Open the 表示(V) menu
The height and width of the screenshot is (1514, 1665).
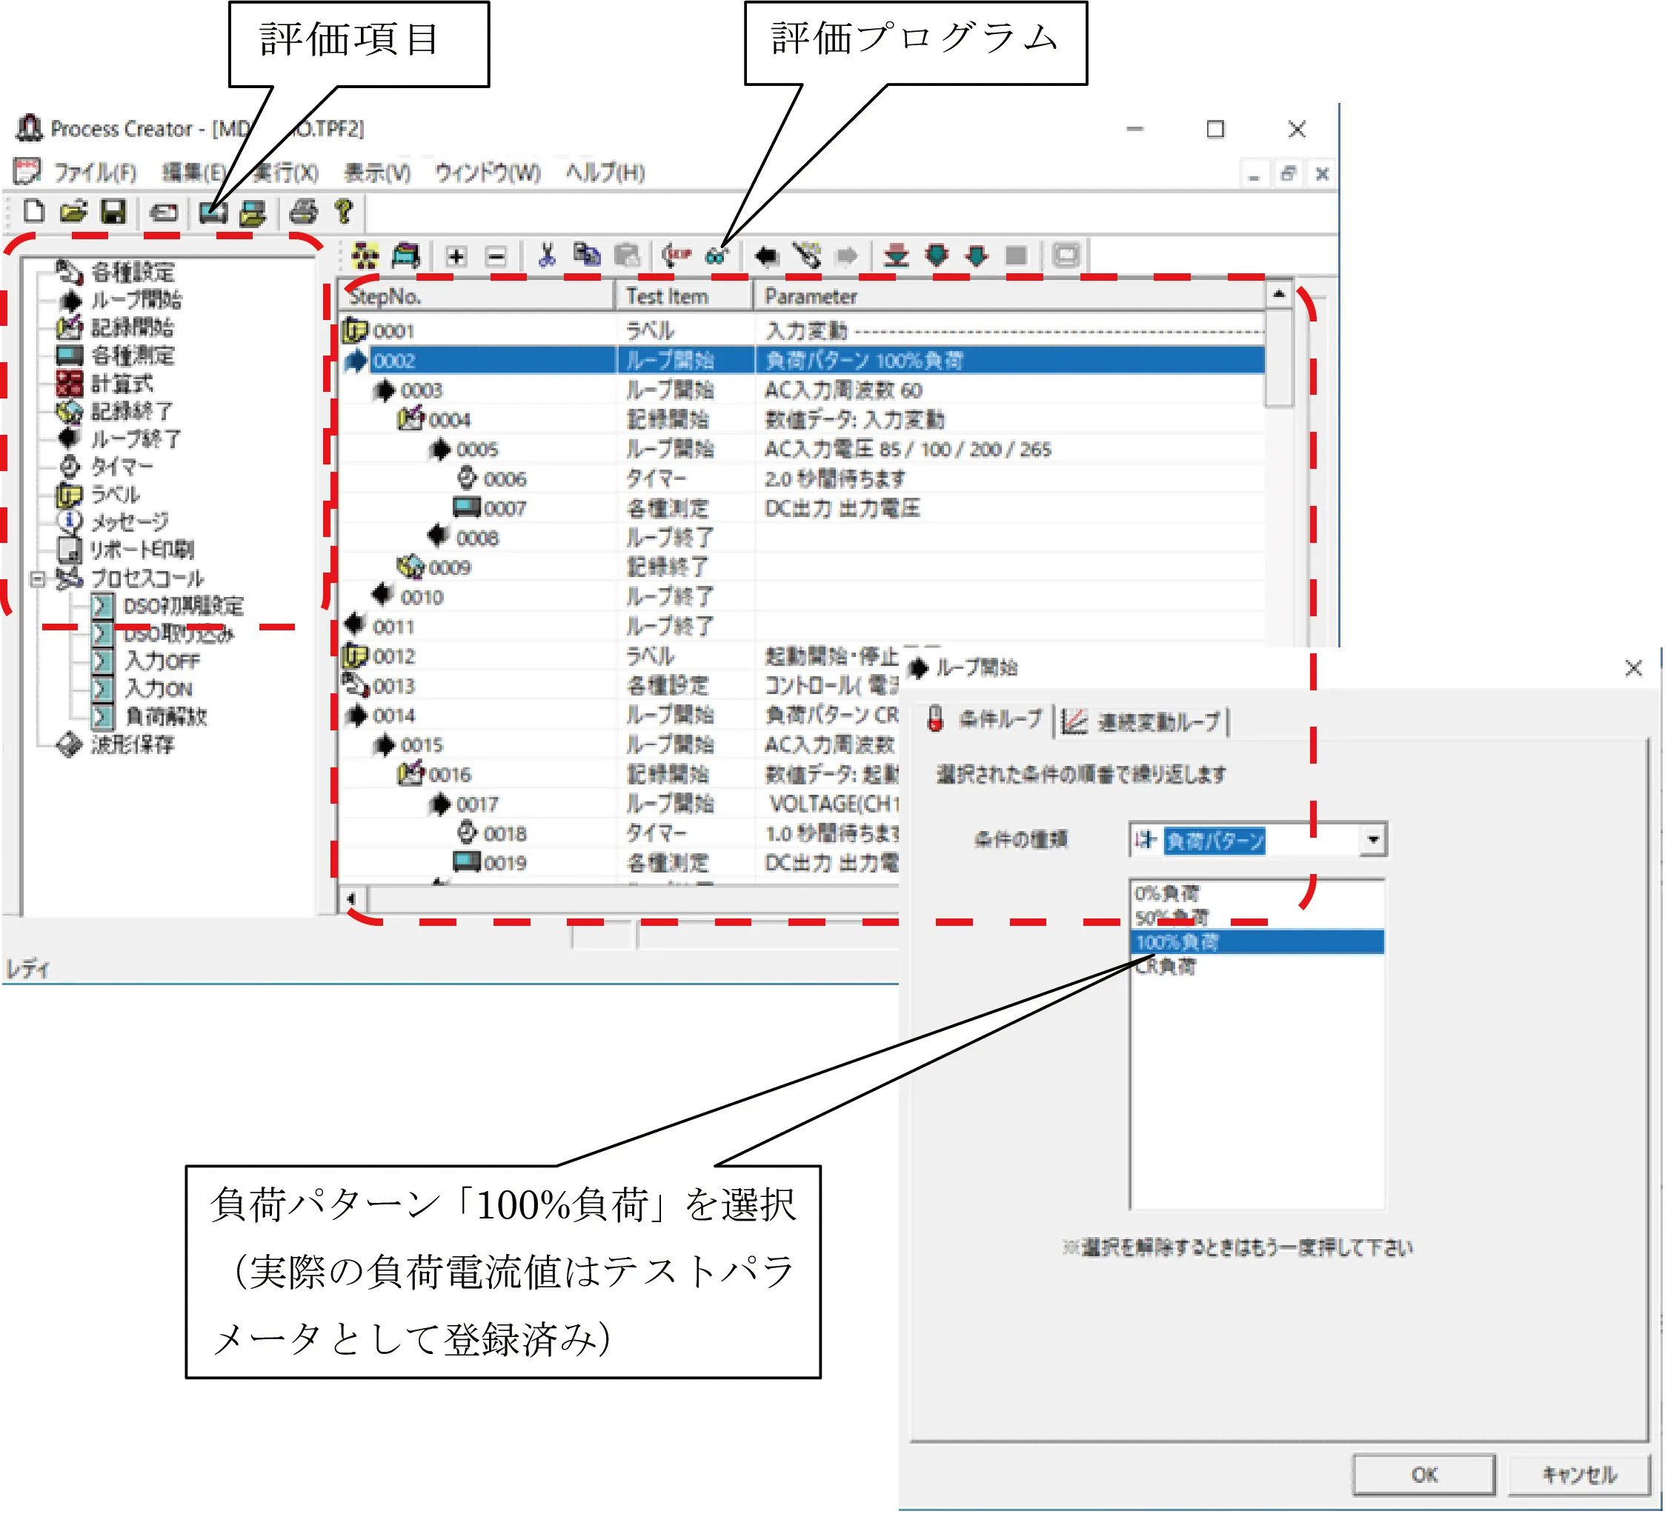[376, 173]
